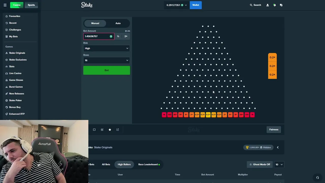The width and height of the screenshot is (325, 183).
Task: Click the yellow center 0.2× multiplier bucket
Action: click(208, 115)
